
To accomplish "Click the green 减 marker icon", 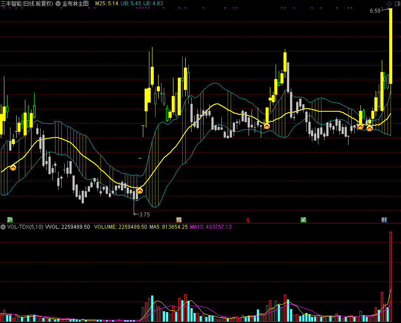I will (303, 220).
